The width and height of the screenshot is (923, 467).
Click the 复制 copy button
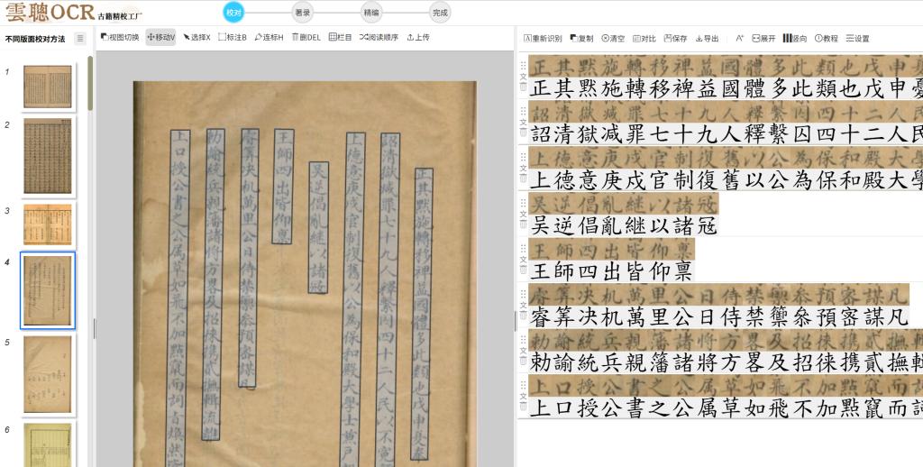(x=581, y=38)
